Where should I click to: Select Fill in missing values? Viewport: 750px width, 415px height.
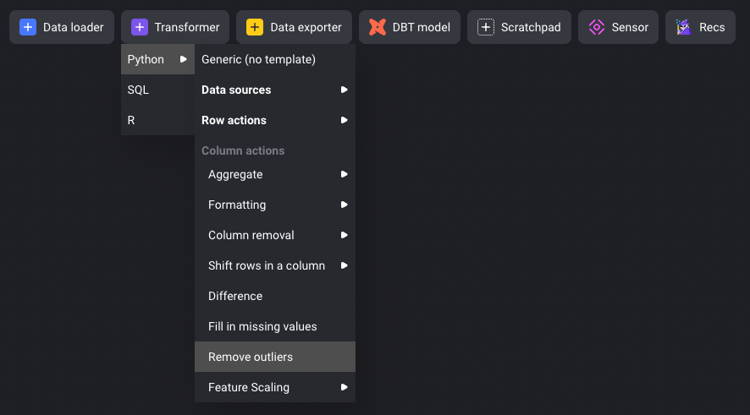275,326
